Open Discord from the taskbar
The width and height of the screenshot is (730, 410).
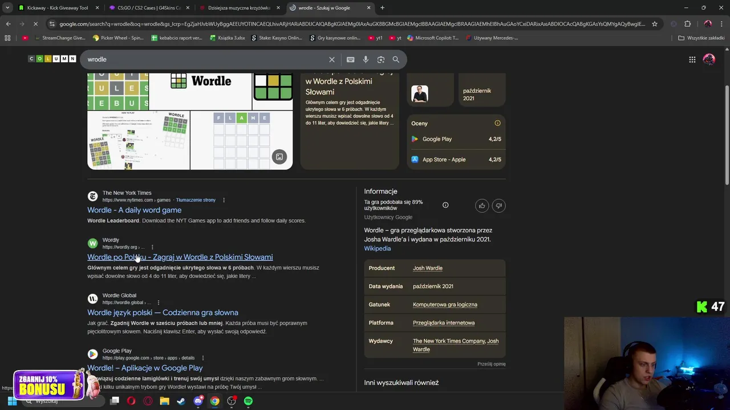coord(198,401)
